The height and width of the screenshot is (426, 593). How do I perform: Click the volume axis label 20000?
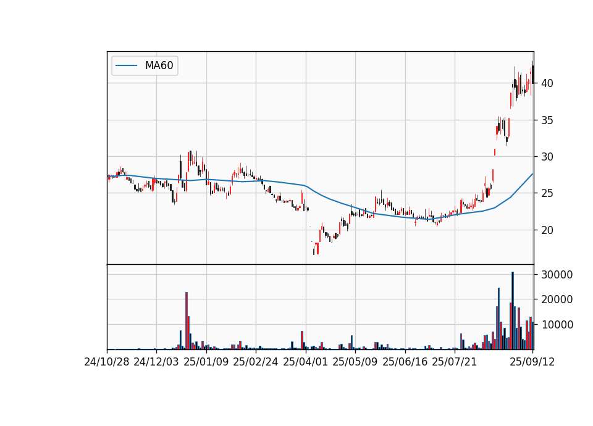(x=557, y=299)
